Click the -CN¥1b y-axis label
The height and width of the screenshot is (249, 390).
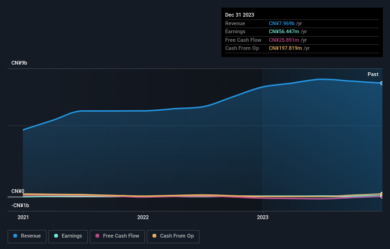click(x=20, y=205)
